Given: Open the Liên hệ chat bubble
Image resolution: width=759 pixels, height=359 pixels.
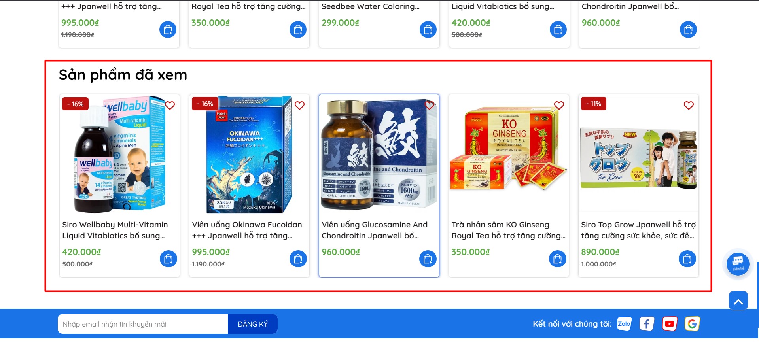Looking at the screenshot, I should (x=738, y=264).
